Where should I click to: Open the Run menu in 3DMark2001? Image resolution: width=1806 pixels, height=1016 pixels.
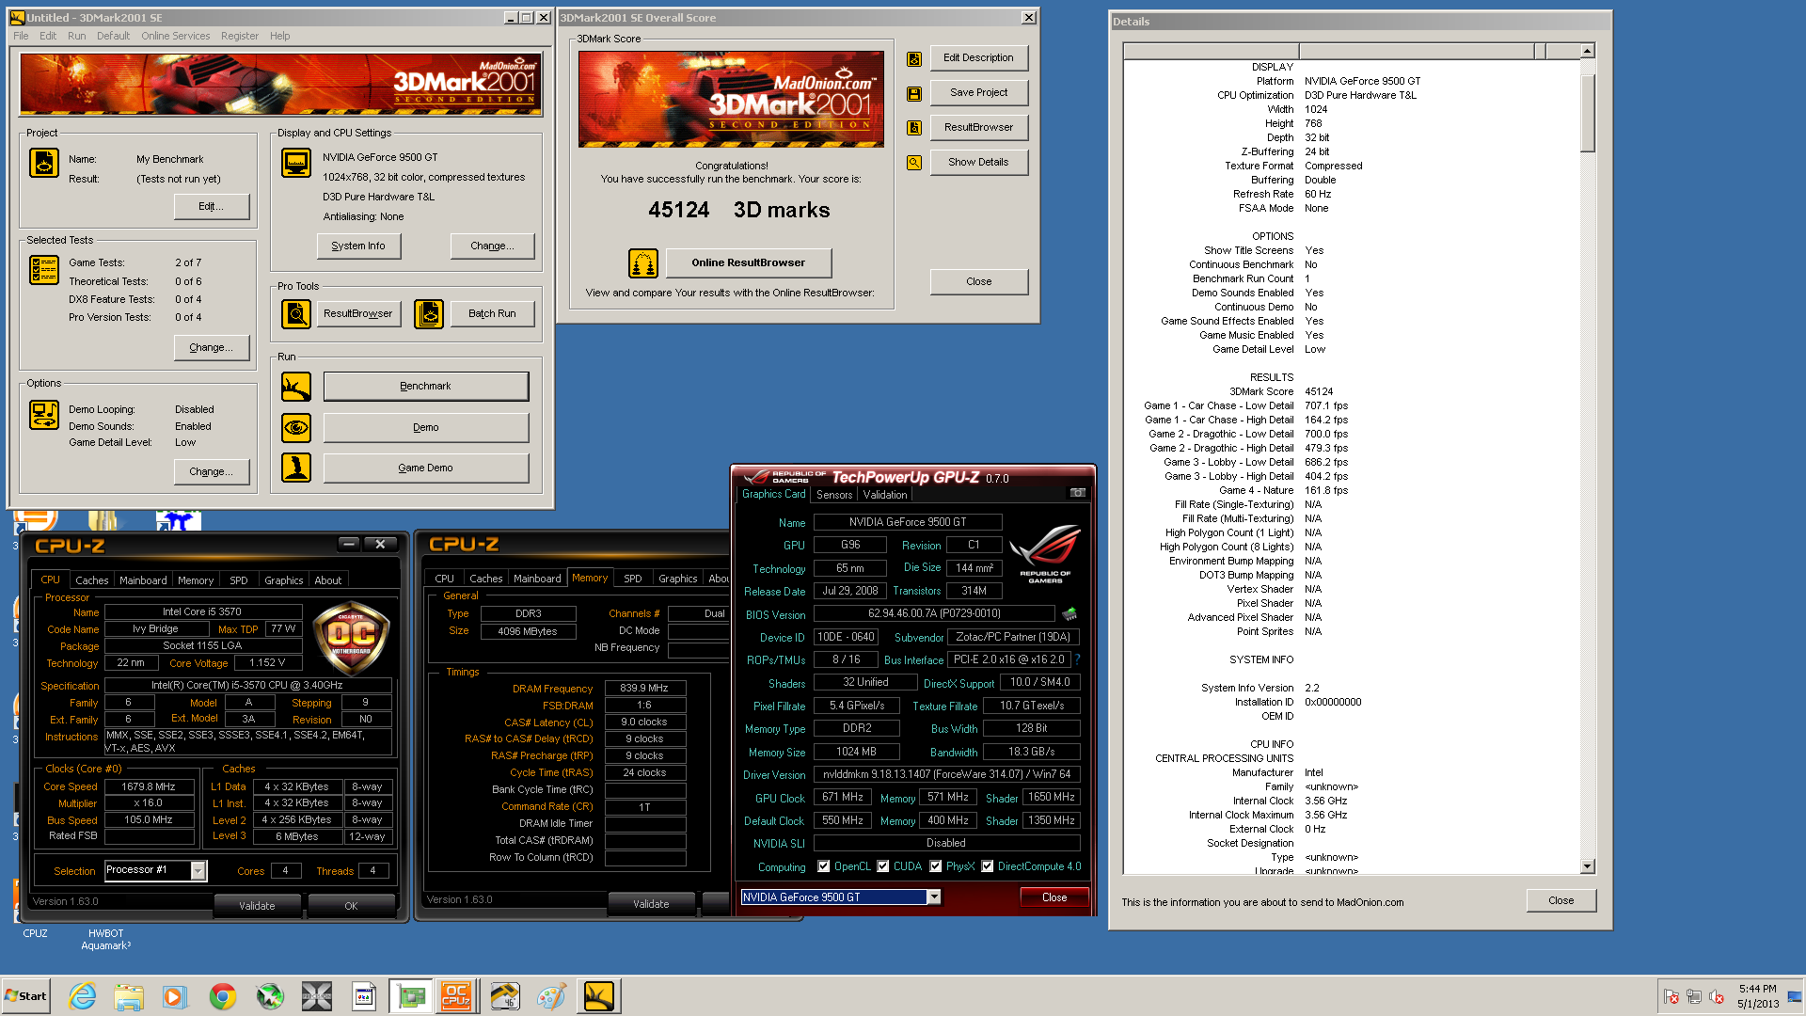point(77,36)
